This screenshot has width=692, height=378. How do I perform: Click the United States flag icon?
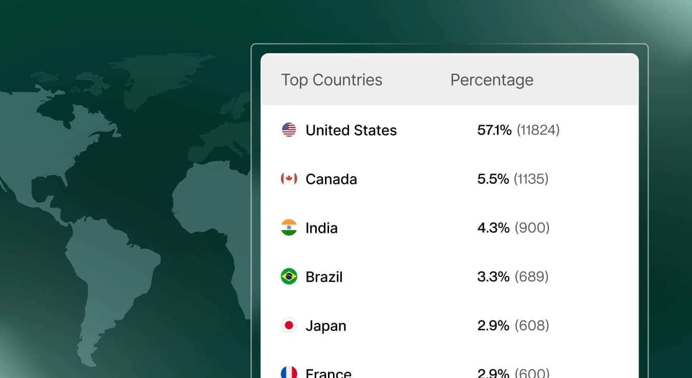point(289,130)
